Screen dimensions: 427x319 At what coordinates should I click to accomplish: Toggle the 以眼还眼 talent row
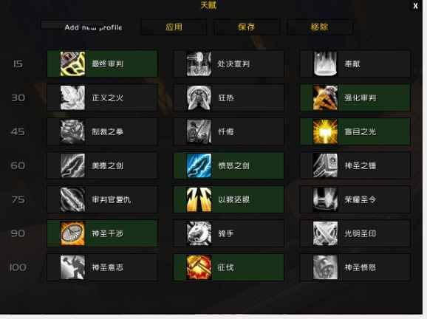pyautogui.click(x=229, y=199)
